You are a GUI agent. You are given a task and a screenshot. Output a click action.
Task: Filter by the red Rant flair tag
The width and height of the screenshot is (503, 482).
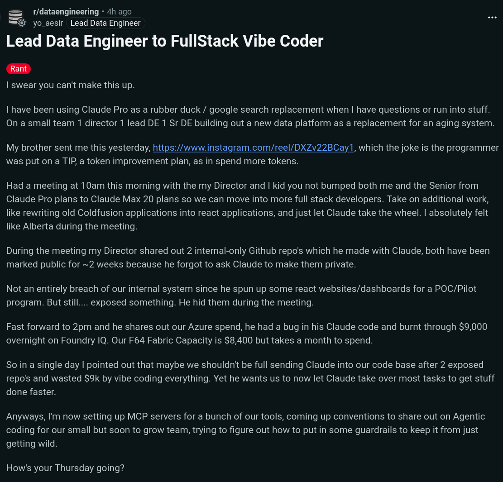[19, 69]
